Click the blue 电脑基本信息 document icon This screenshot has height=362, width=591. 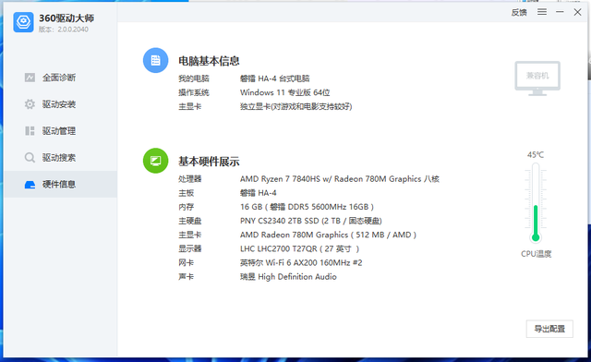pos(155,60)
